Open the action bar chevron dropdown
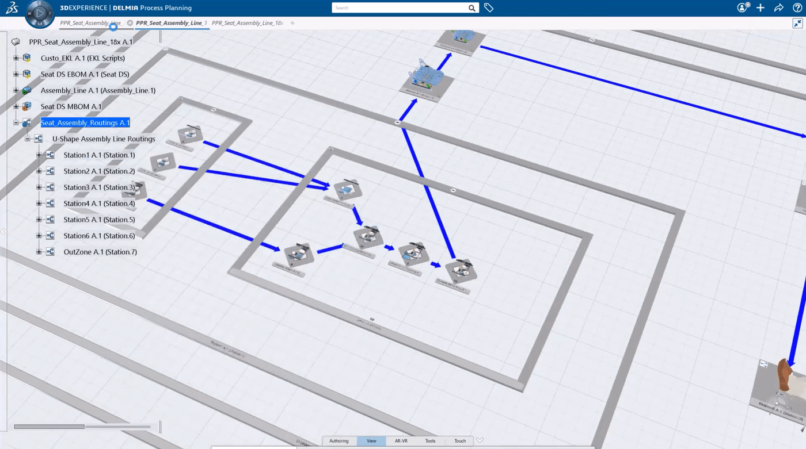This screenshot has height=449, width=806. point(480,440)
